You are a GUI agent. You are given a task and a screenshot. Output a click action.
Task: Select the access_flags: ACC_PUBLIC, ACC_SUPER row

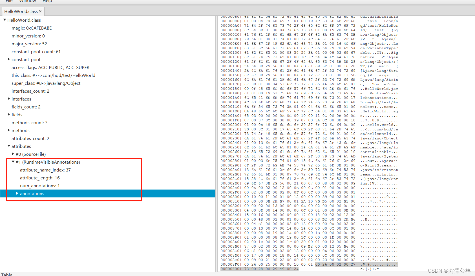pyautogui.click(x=50, y=68)
